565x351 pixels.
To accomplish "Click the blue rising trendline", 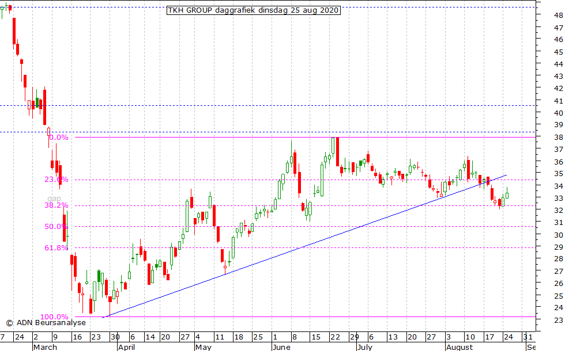I will pos(305,246).
